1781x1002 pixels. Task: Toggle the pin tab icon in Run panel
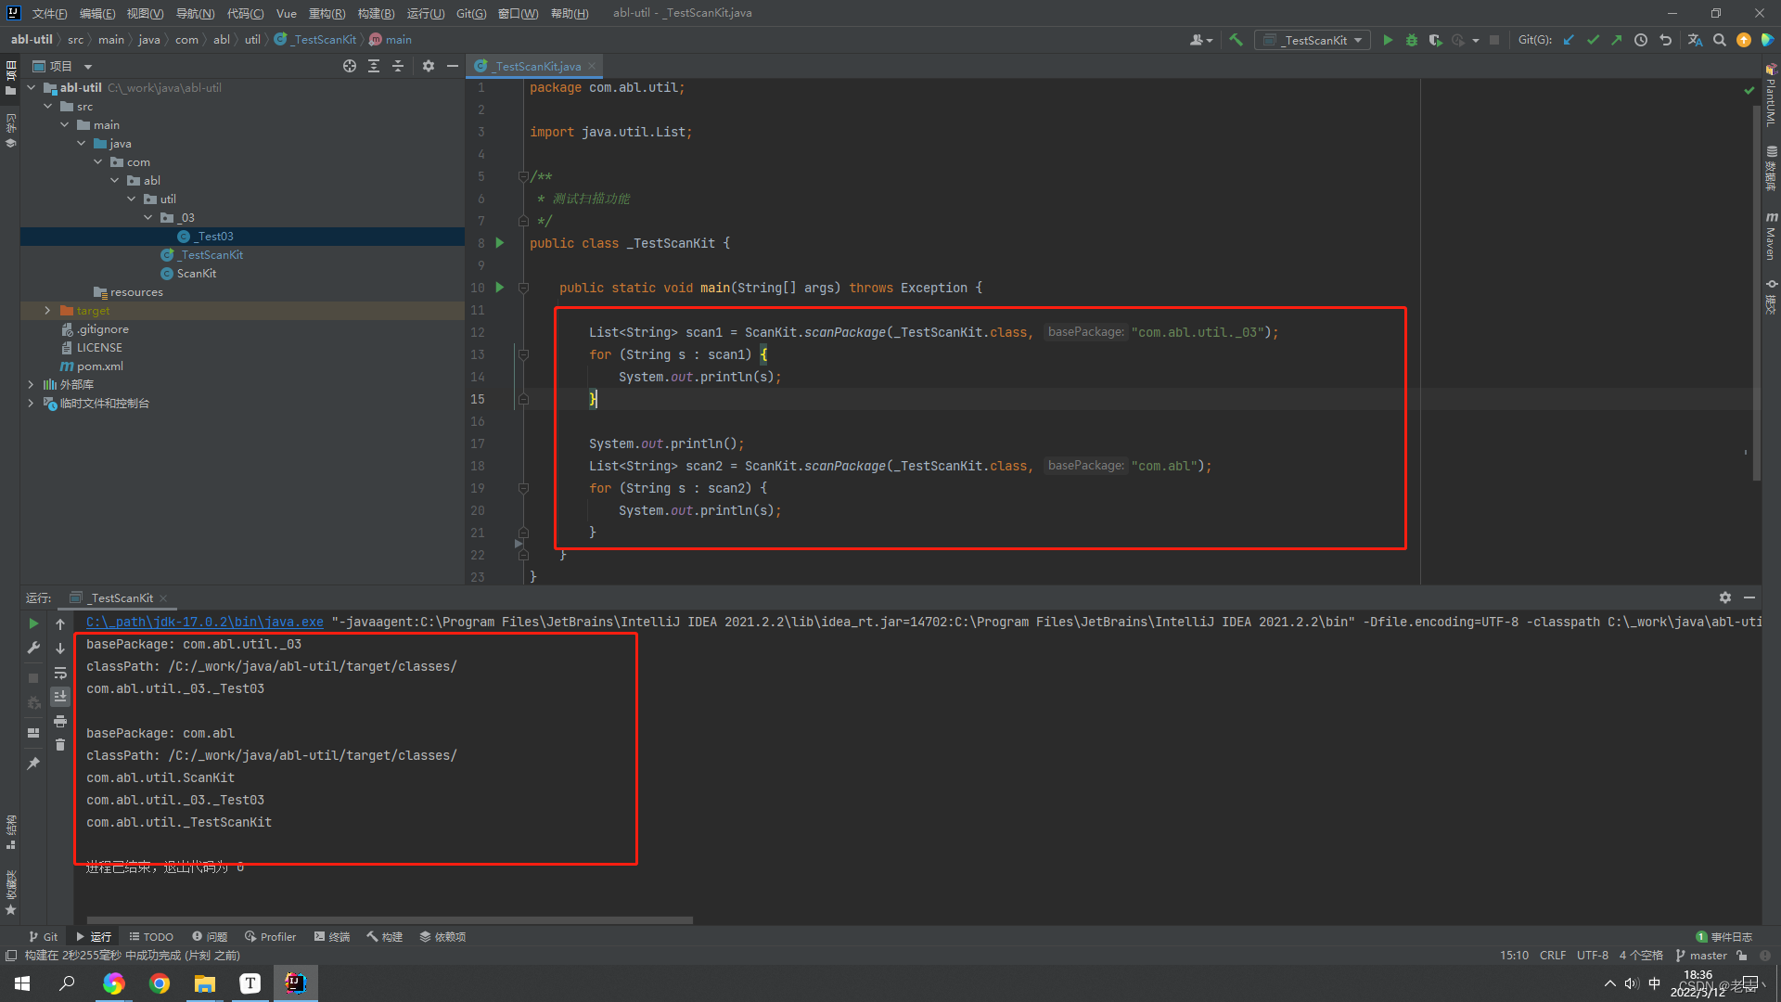[33, 763]
